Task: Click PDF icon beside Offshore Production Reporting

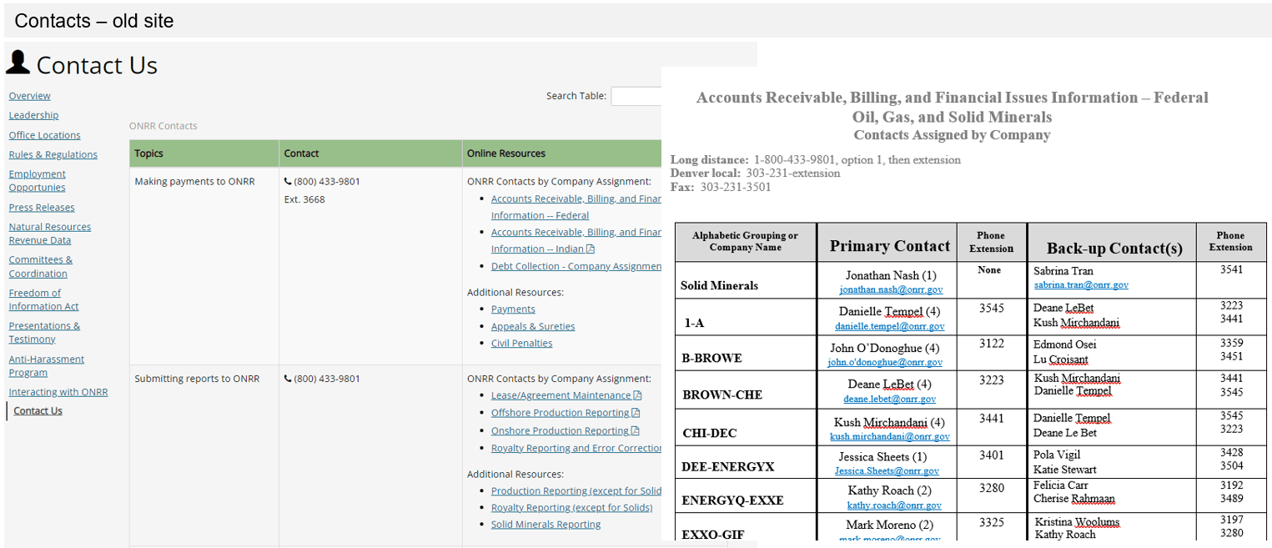Action: pos(636,413)
